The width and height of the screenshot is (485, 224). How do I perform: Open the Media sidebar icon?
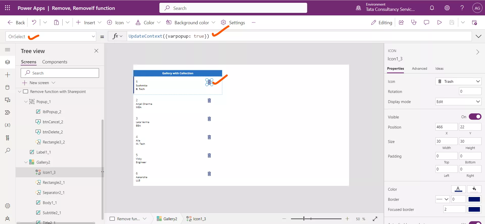click(x=8, y=100)
